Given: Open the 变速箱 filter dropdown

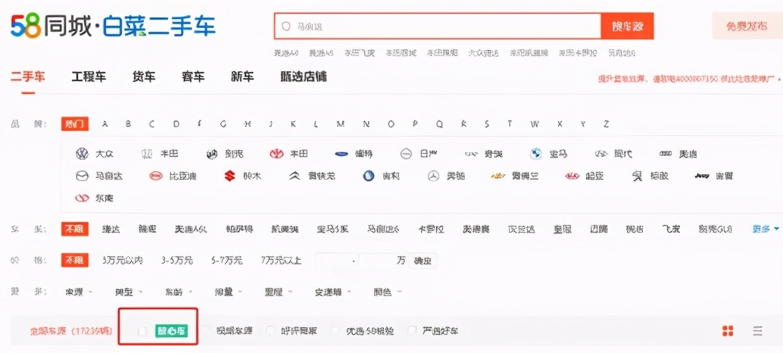Looking at the screenshot, I should click(x=332, y=292).
